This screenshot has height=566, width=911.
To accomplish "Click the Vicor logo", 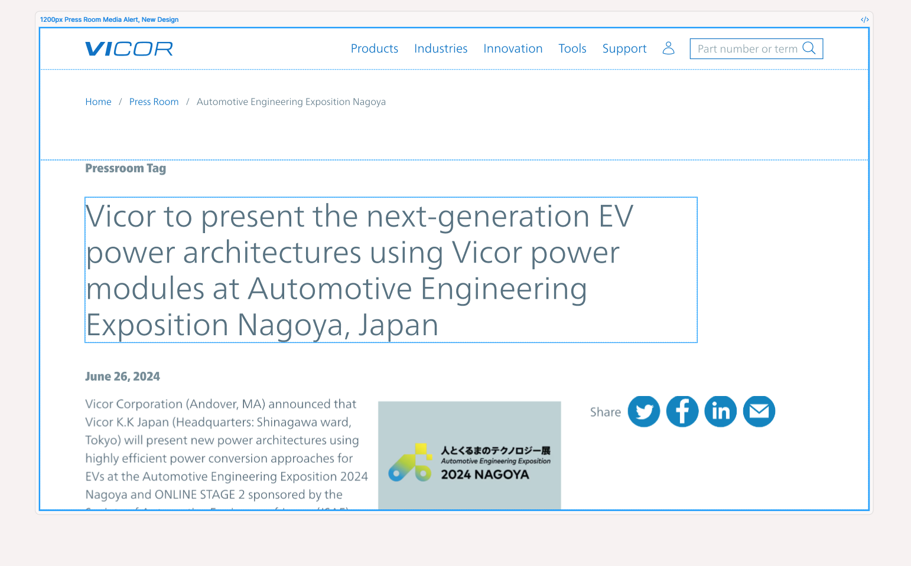I will 129,49.
